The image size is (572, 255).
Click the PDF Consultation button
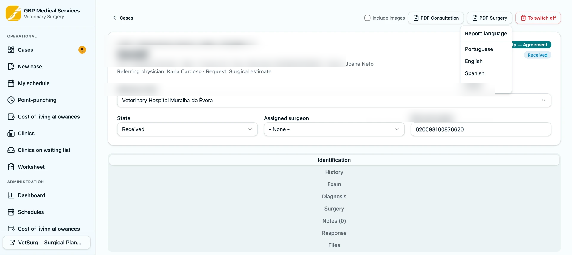(x=436, y=18)
